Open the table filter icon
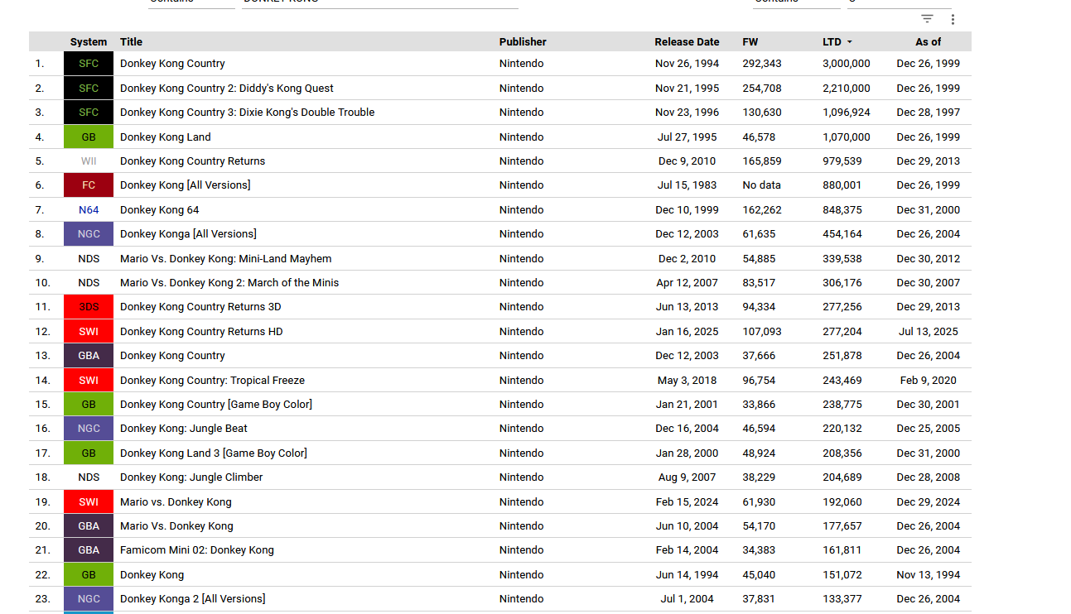This screenshot has width=1071, height=614. [x=927, y=19]
